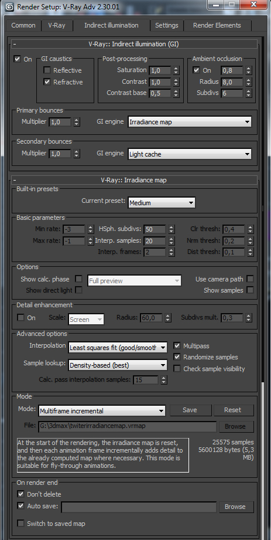Toggle the Auto save checkbox
The height and width of the screenshot is (540, 271).
[x=20, y=506]
